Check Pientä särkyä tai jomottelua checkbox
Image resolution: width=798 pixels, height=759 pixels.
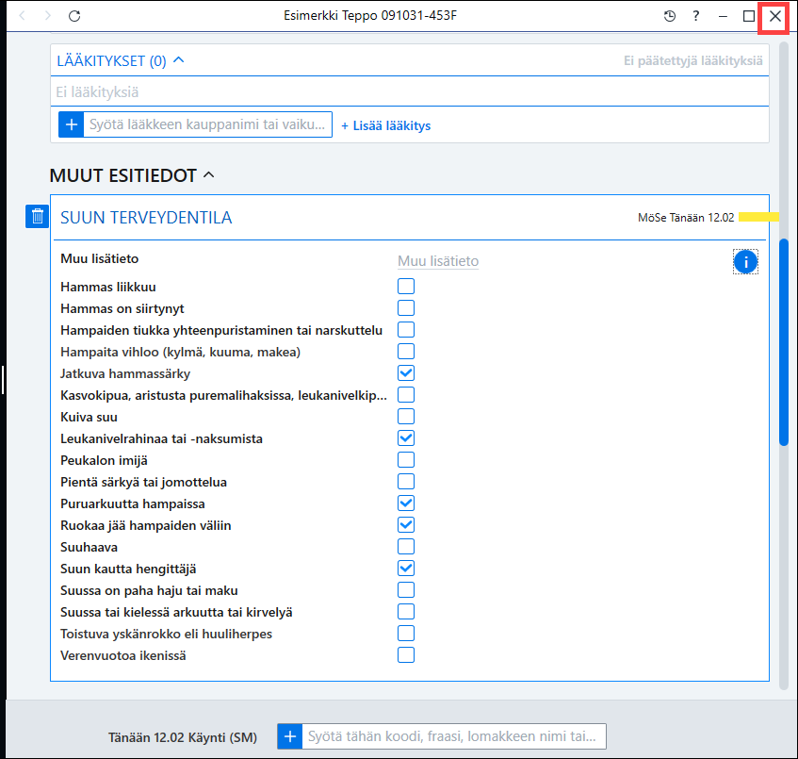click(x=406, y=482)
